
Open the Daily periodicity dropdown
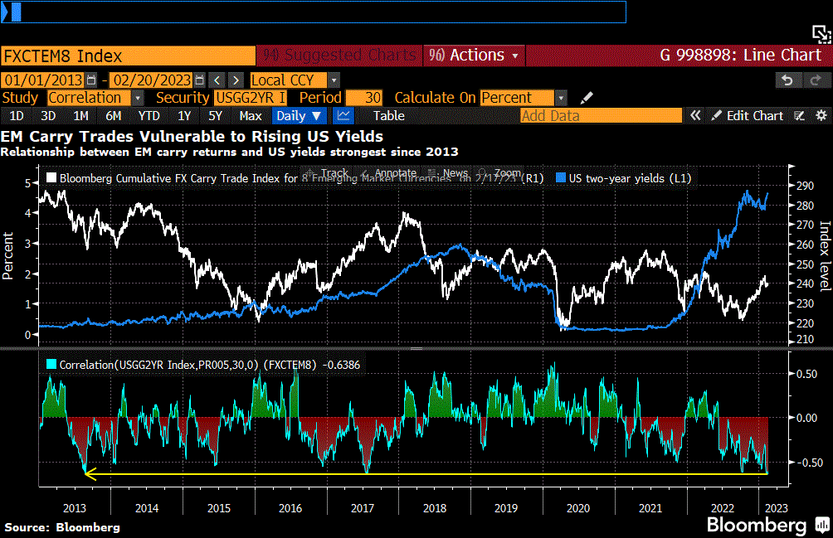click(299, 116)
